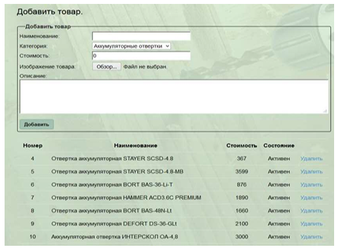Click the Файл не выбран label
Image resolution: width=340 pixels, height=251 pixels.
click(145, 67)
